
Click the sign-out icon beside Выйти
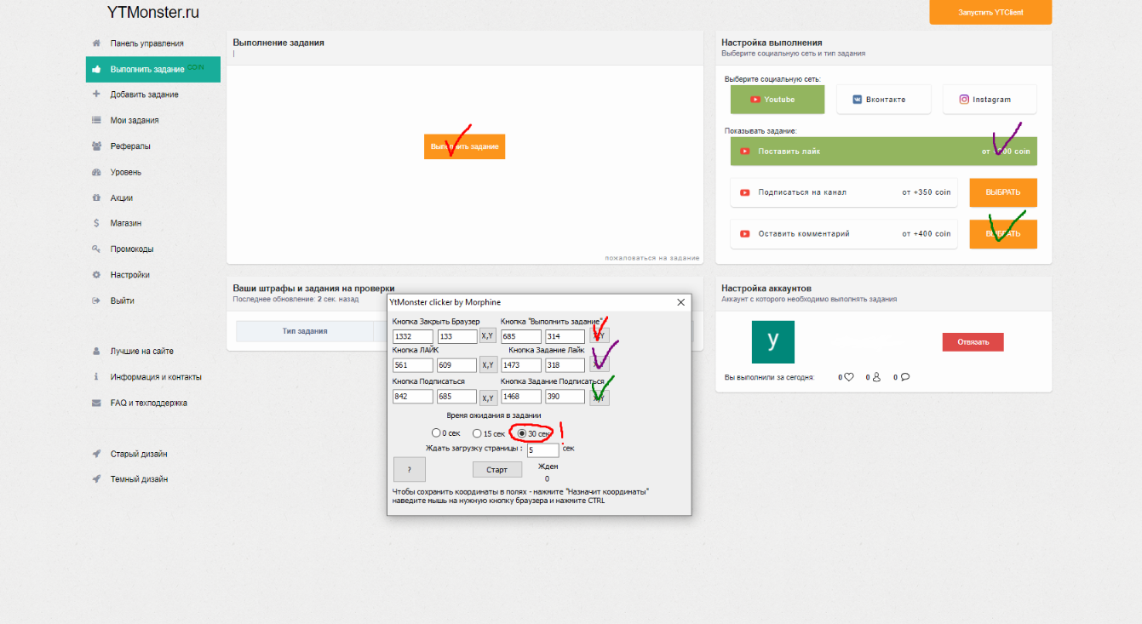96,301
